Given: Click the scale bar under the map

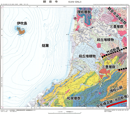Looking at the screenshot, I should coord(65,113).
